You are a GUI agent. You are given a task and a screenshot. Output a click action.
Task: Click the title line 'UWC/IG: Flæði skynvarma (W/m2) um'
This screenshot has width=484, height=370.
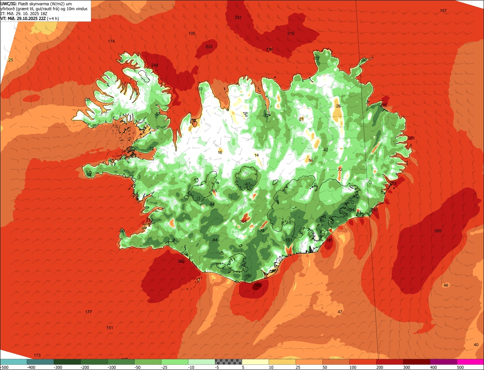tap(36, 3)
